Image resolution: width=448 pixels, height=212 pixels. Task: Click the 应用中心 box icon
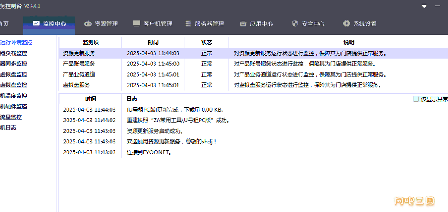tap(243, 24)
